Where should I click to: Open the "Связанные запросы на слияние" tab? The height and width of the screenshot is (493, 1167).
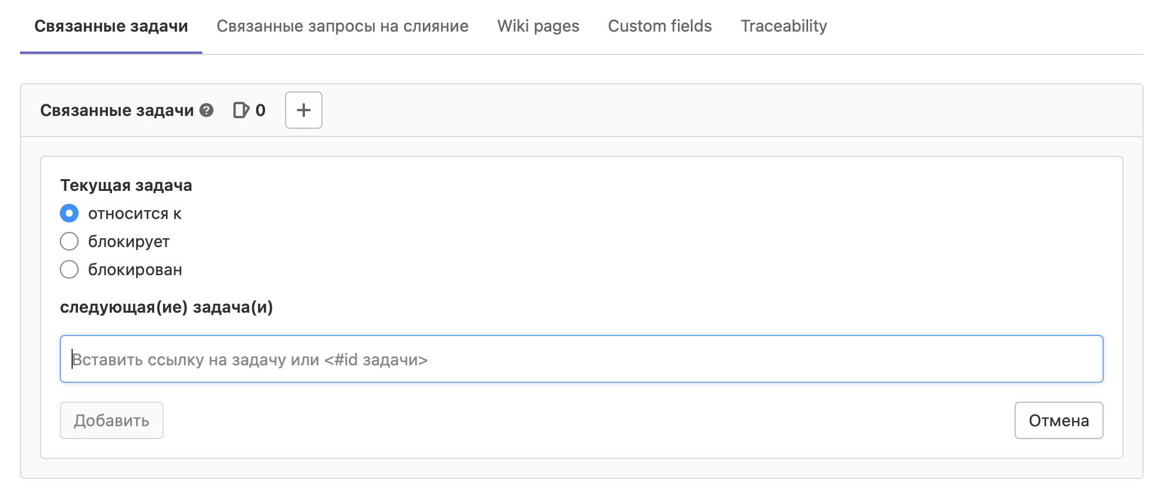click(x=342, y=26)
